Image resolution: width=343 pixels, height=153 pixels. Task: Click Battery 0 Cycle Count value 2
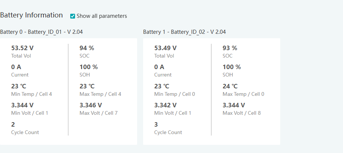click(13, 125)
